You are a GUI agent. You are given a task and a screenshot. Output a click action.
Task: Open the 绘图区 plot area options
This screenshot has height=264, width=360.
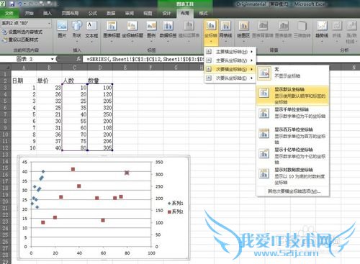pos(243,31)
